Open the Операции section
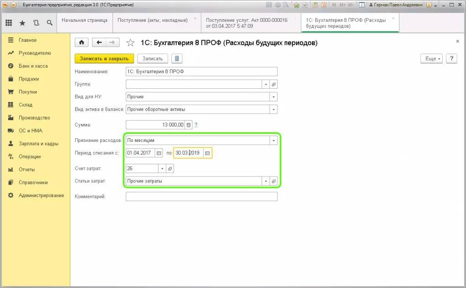The image size is (466, 288). click(30, 157)
